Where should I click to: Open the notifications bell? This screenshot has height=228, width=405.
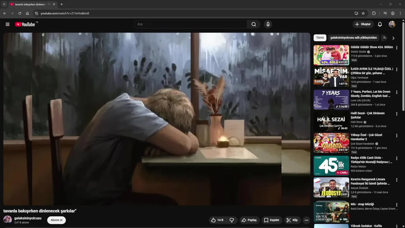[x=380, y=24]
